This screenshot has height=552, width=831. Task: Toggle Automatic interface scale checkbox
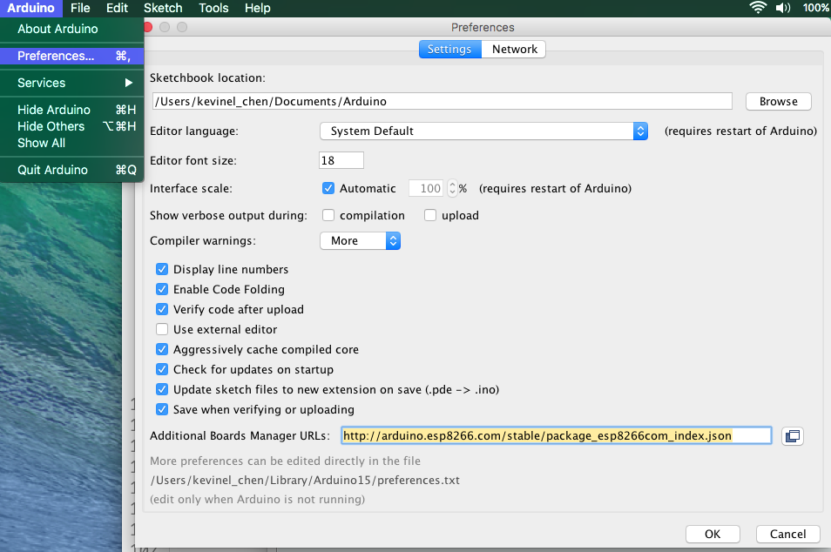click(x=328, y=188)
